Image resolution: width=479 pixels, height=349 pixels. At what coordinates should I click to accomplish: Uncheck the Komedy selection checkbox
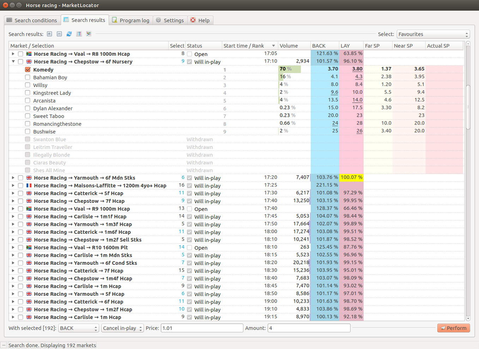pyautogui.click(x=28, y=69)
